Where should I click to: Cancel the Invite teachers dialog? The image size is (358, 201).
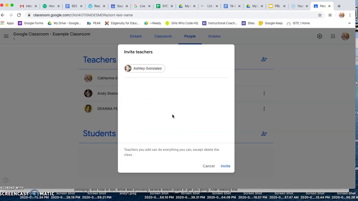(209, 166)
